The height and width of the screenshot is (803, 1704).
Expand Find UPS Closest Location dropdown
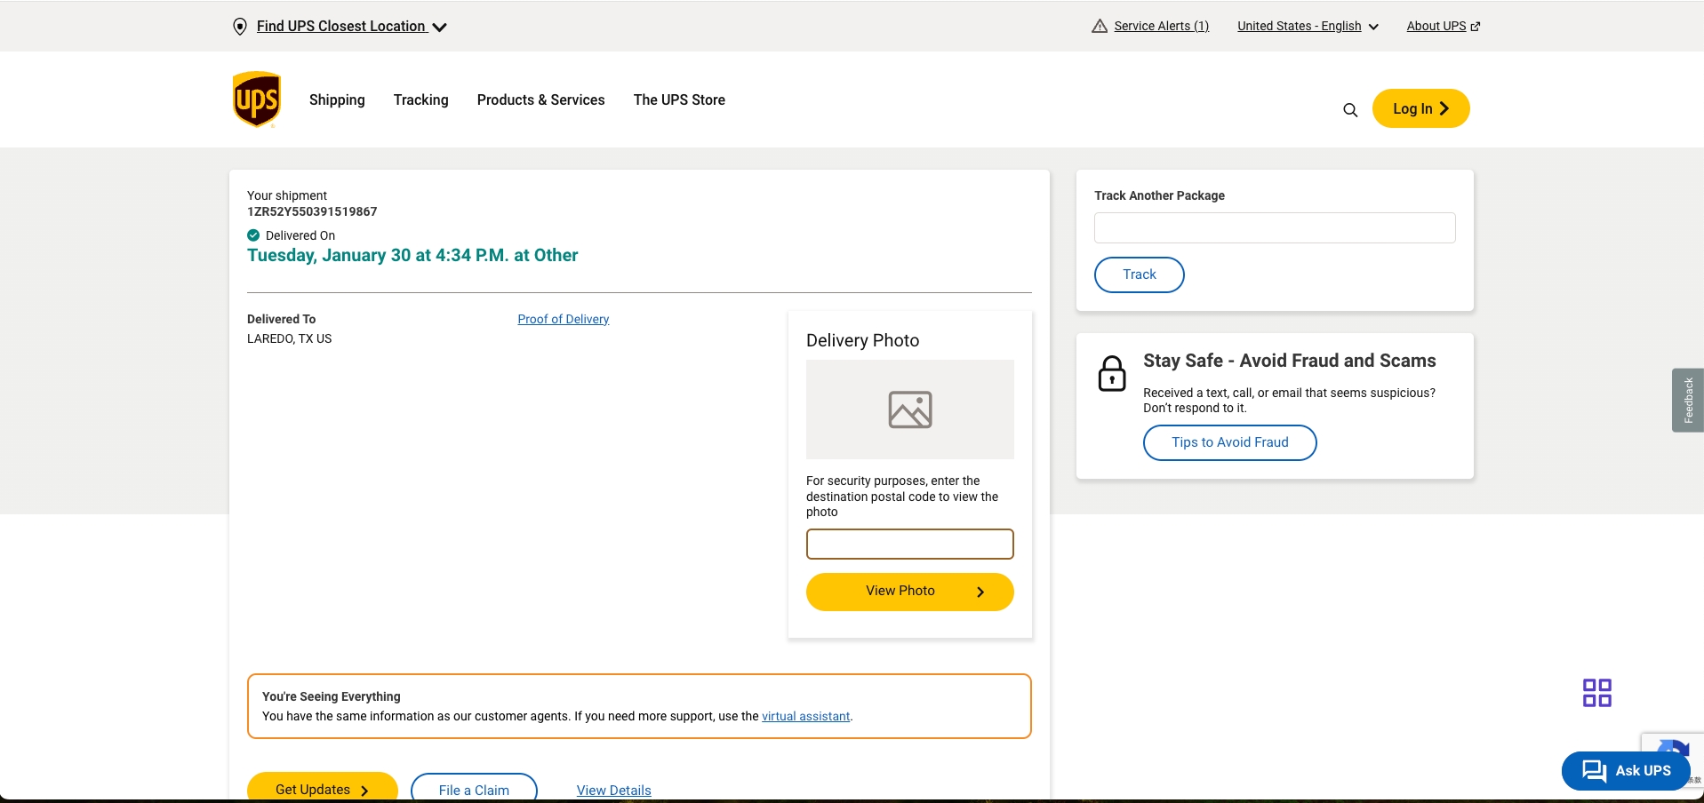click(x=352, y=27)
